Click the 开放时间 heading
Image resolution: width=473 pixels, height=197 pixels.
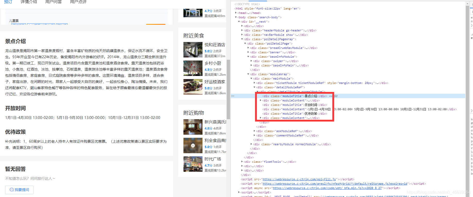tap(15, 108)
